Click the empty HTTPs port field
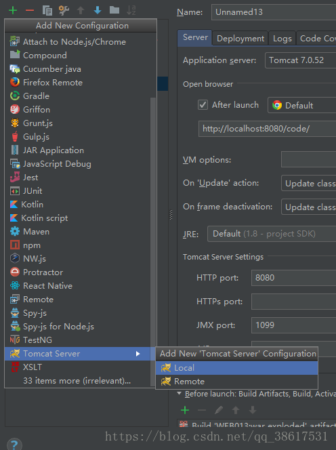 (x=293, y=302)
